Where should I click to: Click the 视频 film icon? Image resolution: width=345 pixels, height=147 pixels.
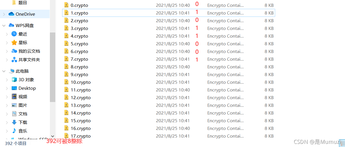click(x=14, y=97)
